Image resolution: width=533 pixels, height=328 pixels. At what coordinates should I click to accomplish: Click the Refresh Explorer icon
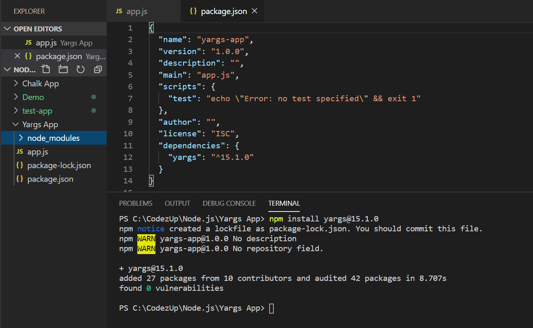[80, 69]
